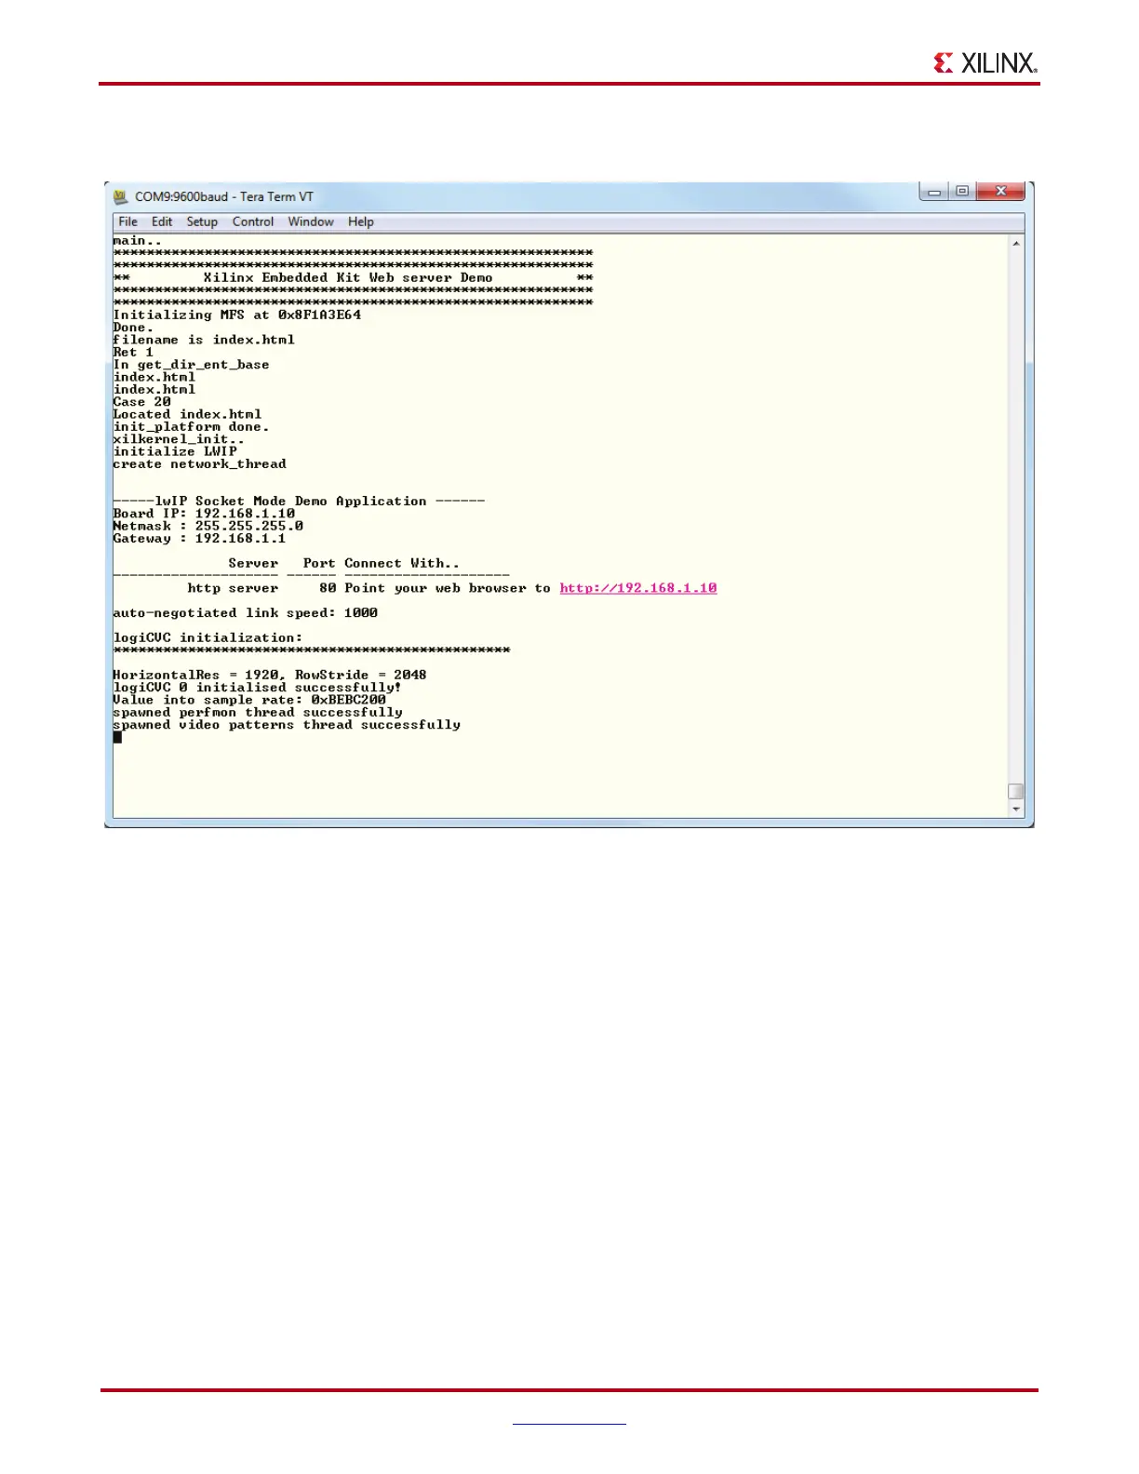The height and width of the screenshot is (1474, 1139).
Task: Click the 'Done.' terminal line
Action: (x=133, y=328)
